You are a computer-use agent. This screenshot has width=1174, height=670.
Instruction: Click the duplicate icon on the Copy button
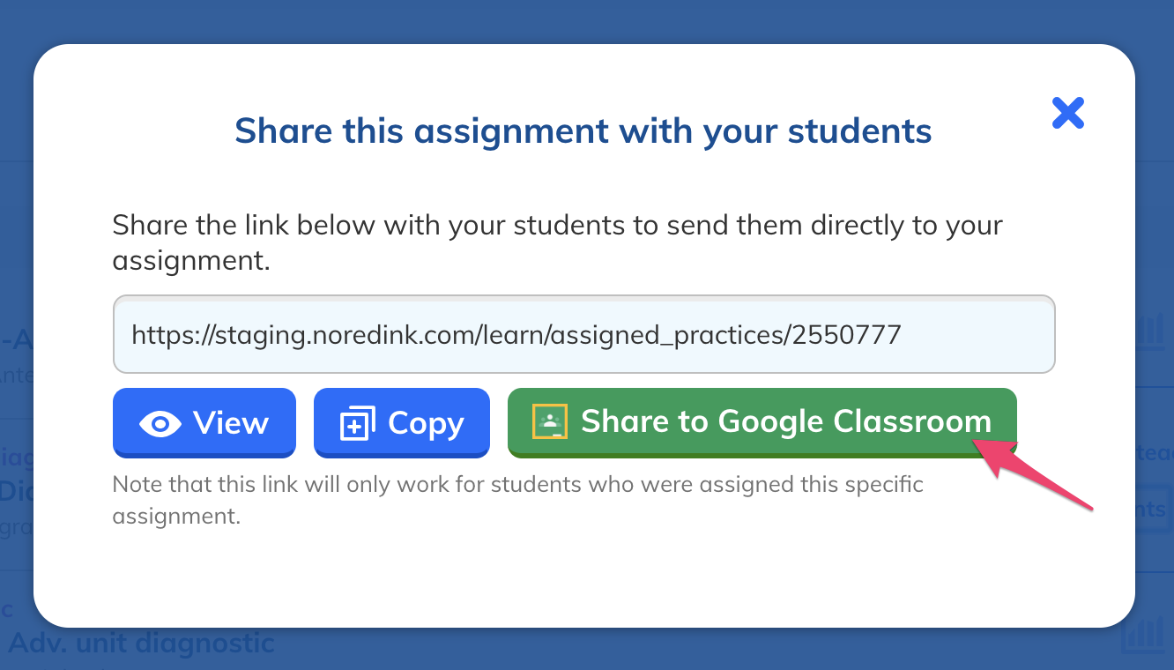pyautogui.click(x=358, y=424)
